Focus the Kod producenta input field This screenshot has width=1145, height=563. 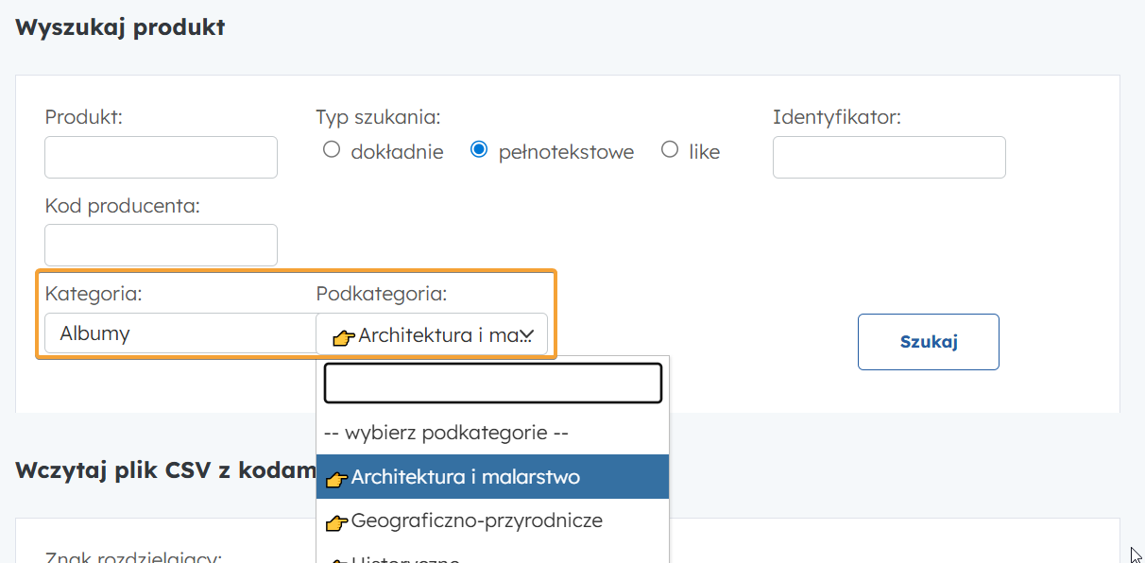pyautogui.click(x=161, y=246)
